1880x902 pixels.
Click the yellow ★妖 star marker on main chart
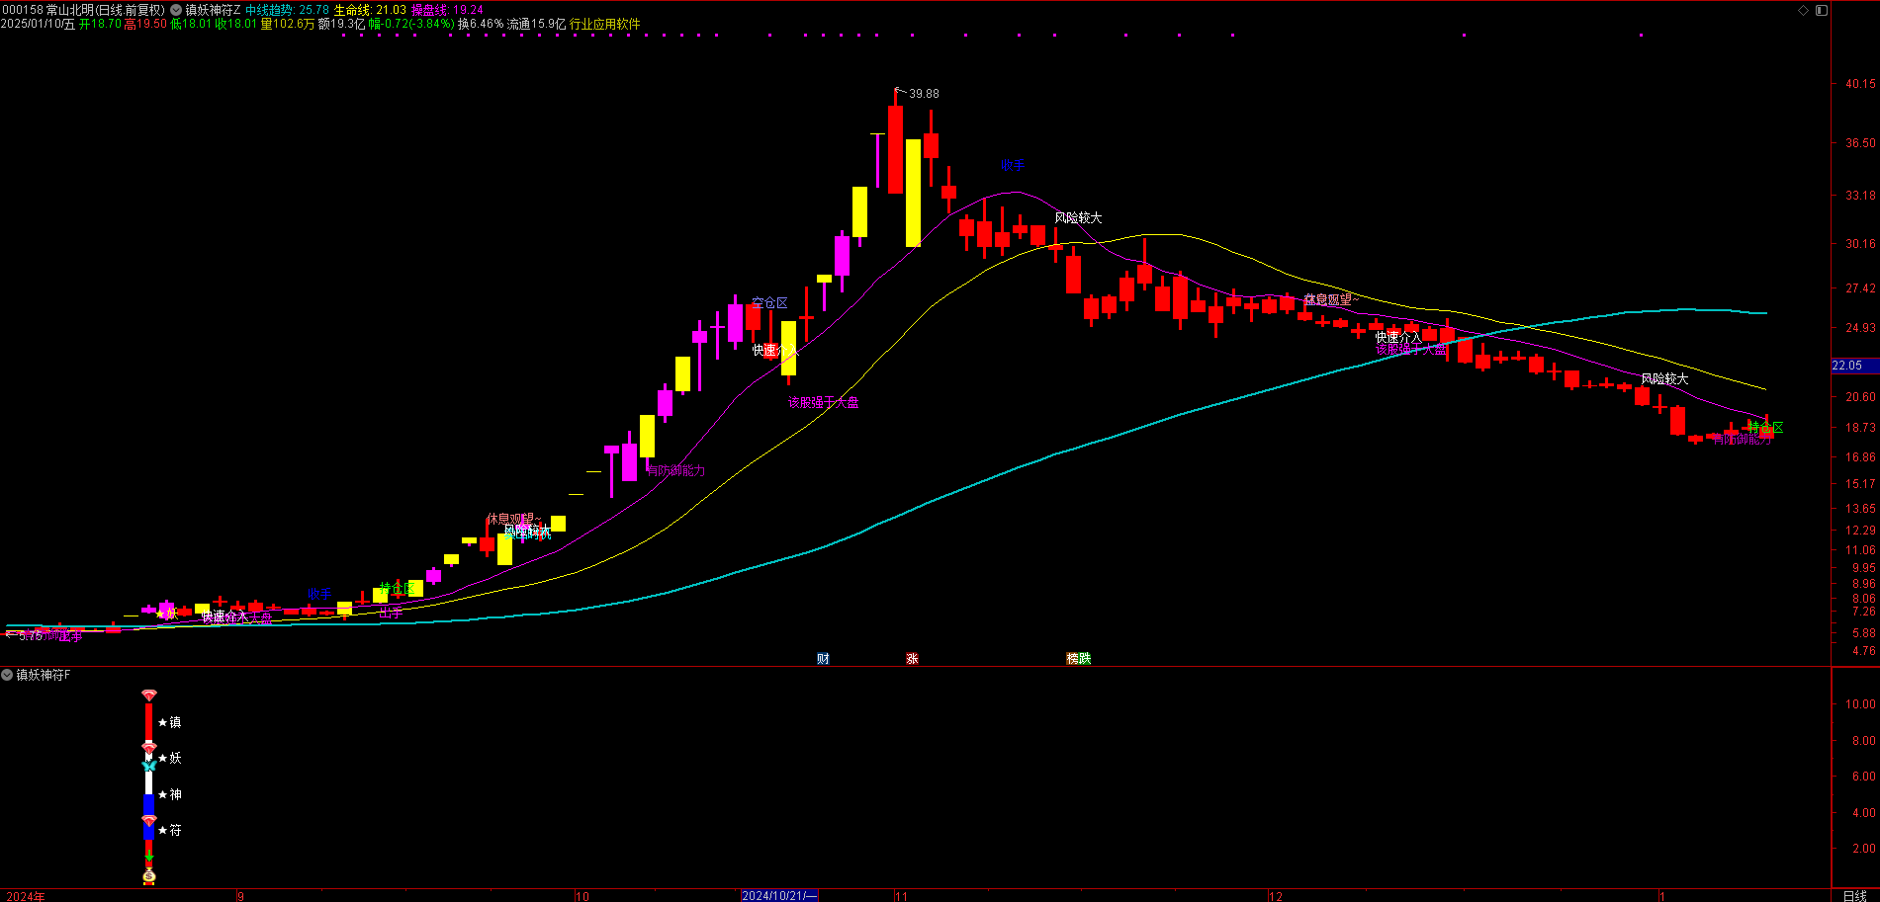[167, 614]
